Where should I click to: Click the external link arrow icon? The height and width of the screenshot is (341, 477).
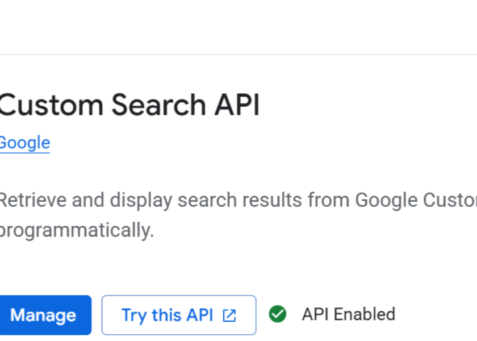tap(229, 315)
